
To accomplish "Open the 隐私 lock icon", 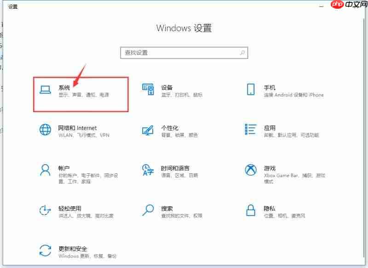I will 251,210.
